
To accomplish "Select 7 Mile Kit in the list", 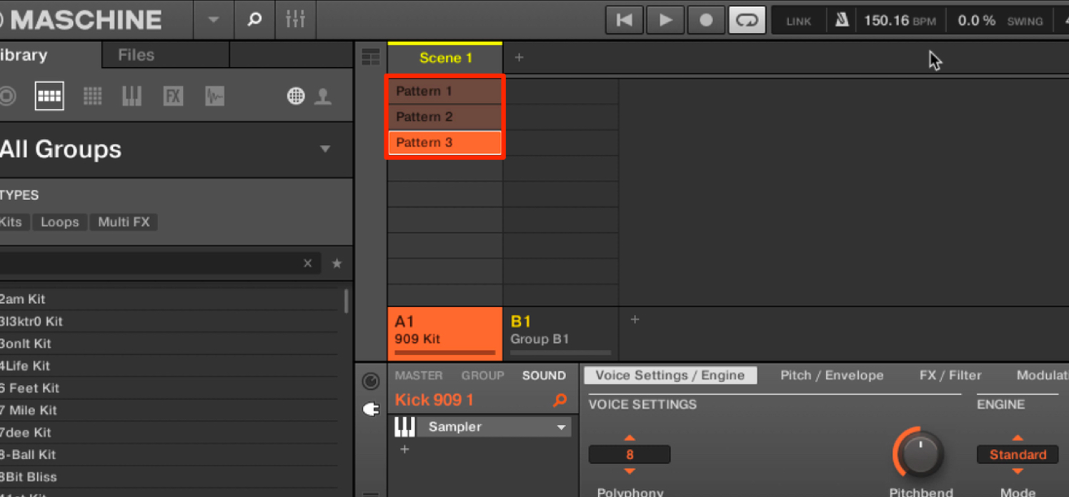I will tap(169, 410).
